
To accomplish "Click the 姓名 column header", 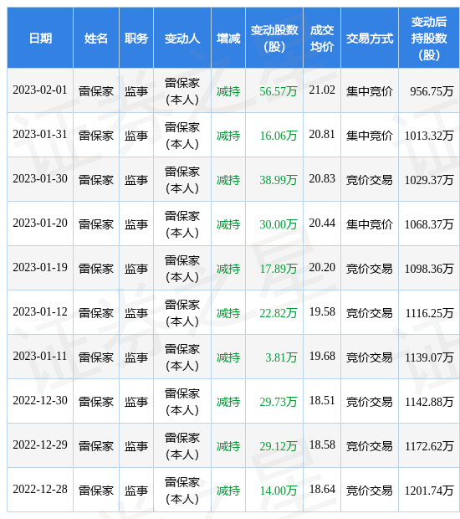I will coord(96,39).
